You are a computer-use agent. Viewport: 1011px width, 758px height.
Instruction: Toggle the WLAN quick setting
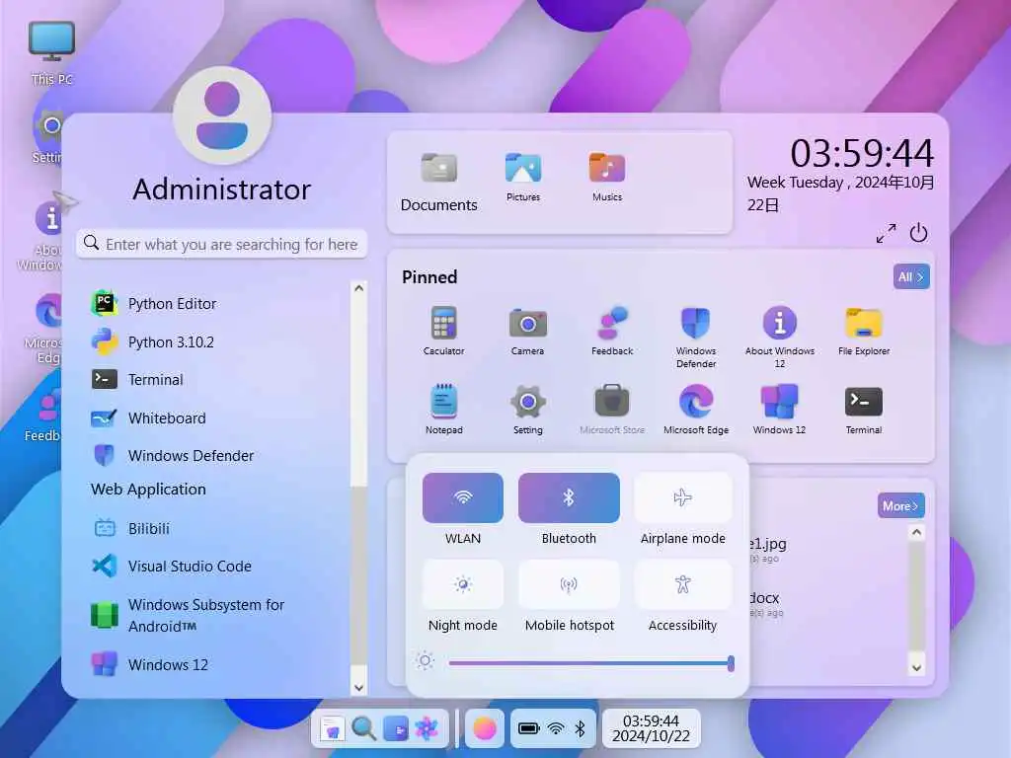463,497
